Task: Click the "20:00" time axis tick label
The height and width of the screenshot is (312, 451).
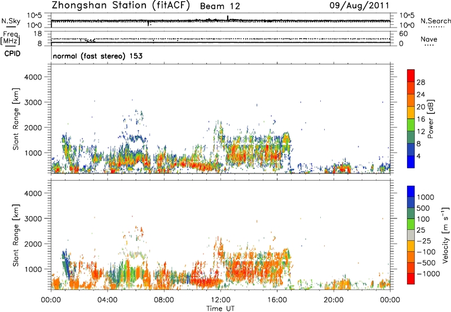Action: click(333, 300)
